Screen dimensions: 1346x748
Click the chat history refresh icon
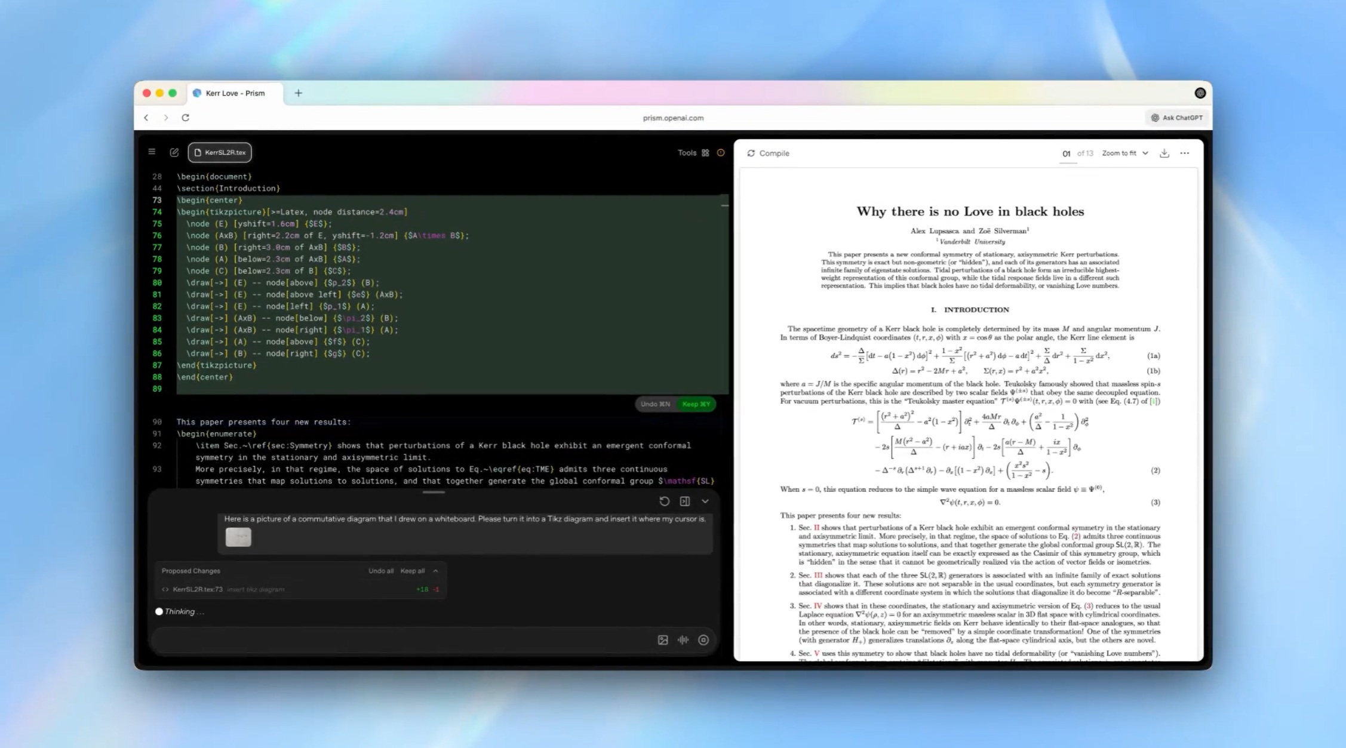(664, 501)
